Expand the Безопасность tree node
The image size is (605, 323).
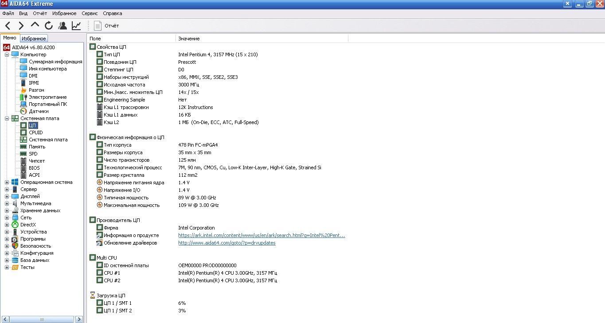click(7, 246)
